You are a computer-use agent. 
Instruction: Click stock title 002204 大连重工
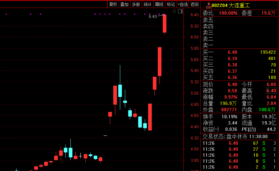[231, 5]
